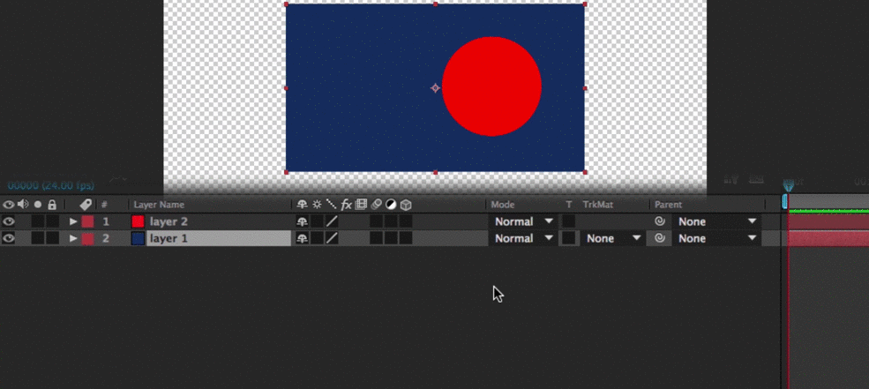Click the Audio speaker column header icon
Image resolution: width=869 pixels, height=389 pixels.
[x=23, y=205]
